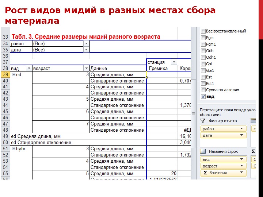Click the Данные header cell

point(118,68)
